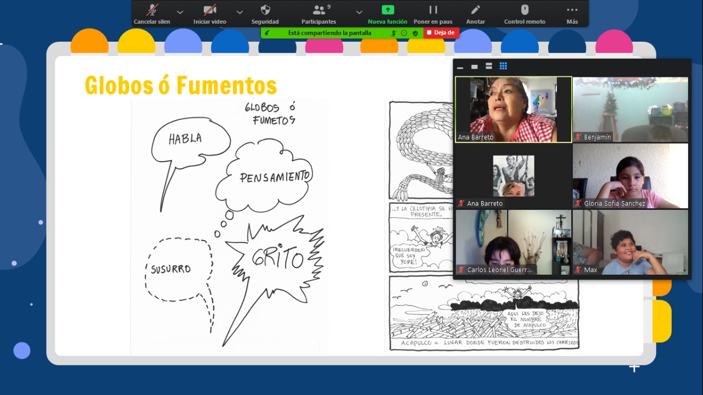This screenshot has width=703, height=395.
Task: Click the muted-mic icon beside the second Ana Barreto
Action: click(x=461, y=204)
